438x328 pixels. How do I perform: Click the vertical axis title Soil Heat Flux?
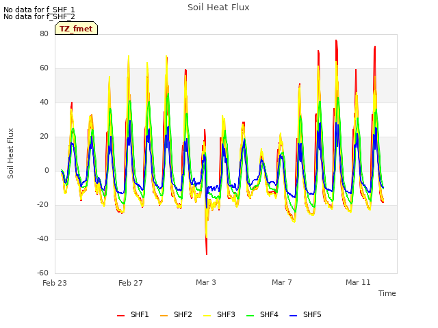(10, 153)
